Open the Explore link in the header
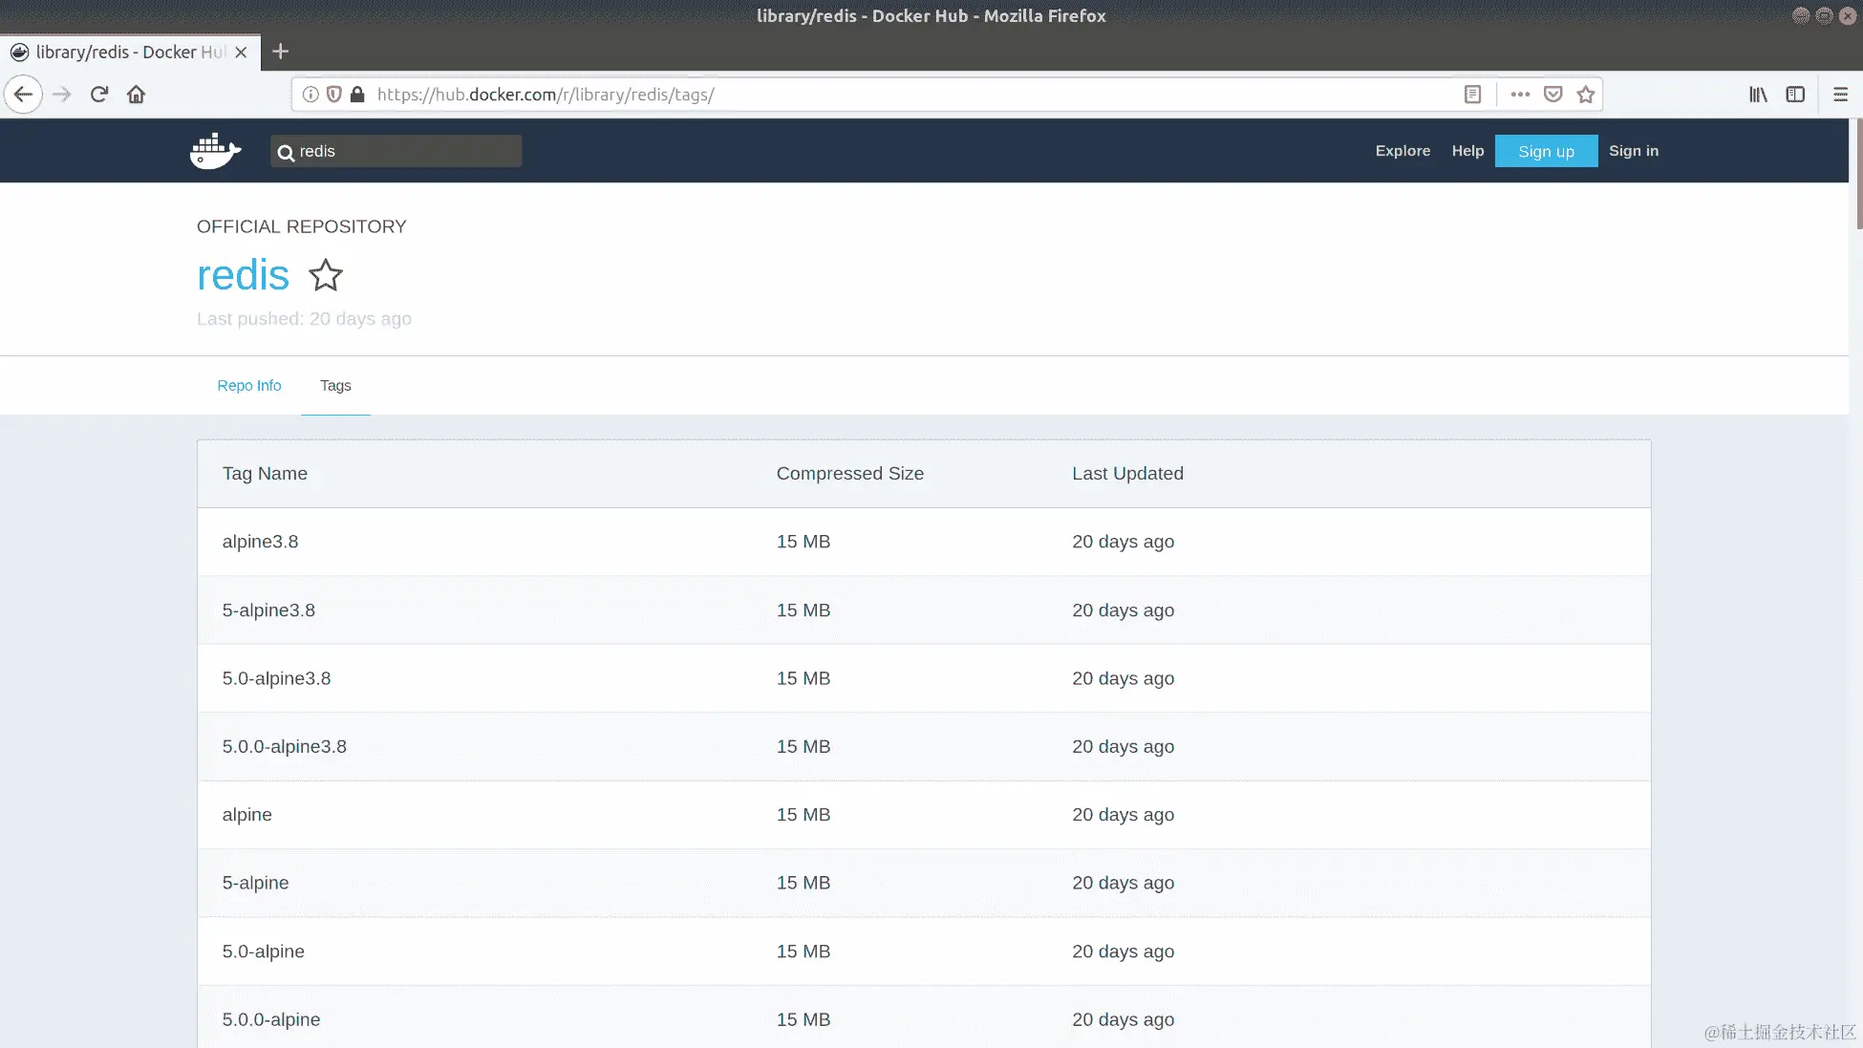Image resolution: width=1863 pixels, height=1048 pixels. tap(1403, 151)
